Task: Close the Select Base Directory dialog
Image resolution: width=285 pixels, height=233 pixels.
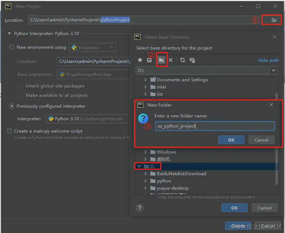Action: pos(275,37)
